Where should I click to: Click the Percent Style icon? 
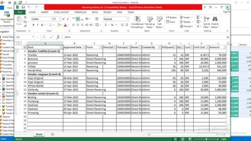(112, 25)
